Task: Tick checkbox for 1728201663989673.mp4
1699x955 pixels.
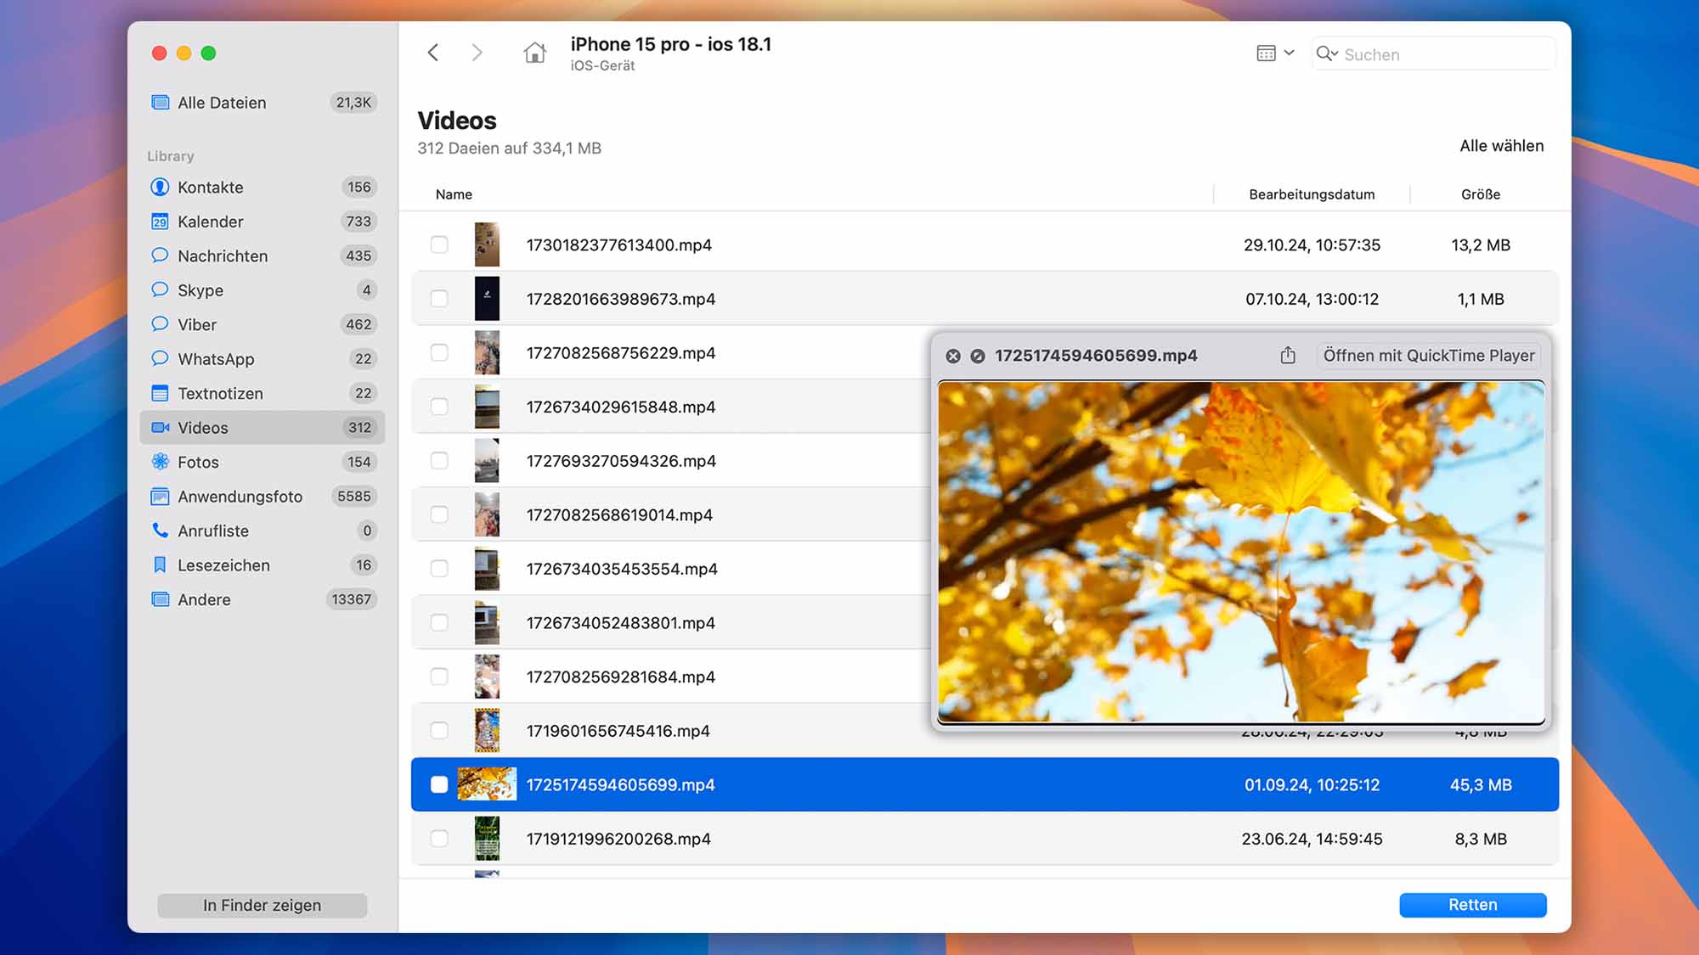Action: (439, 299)
